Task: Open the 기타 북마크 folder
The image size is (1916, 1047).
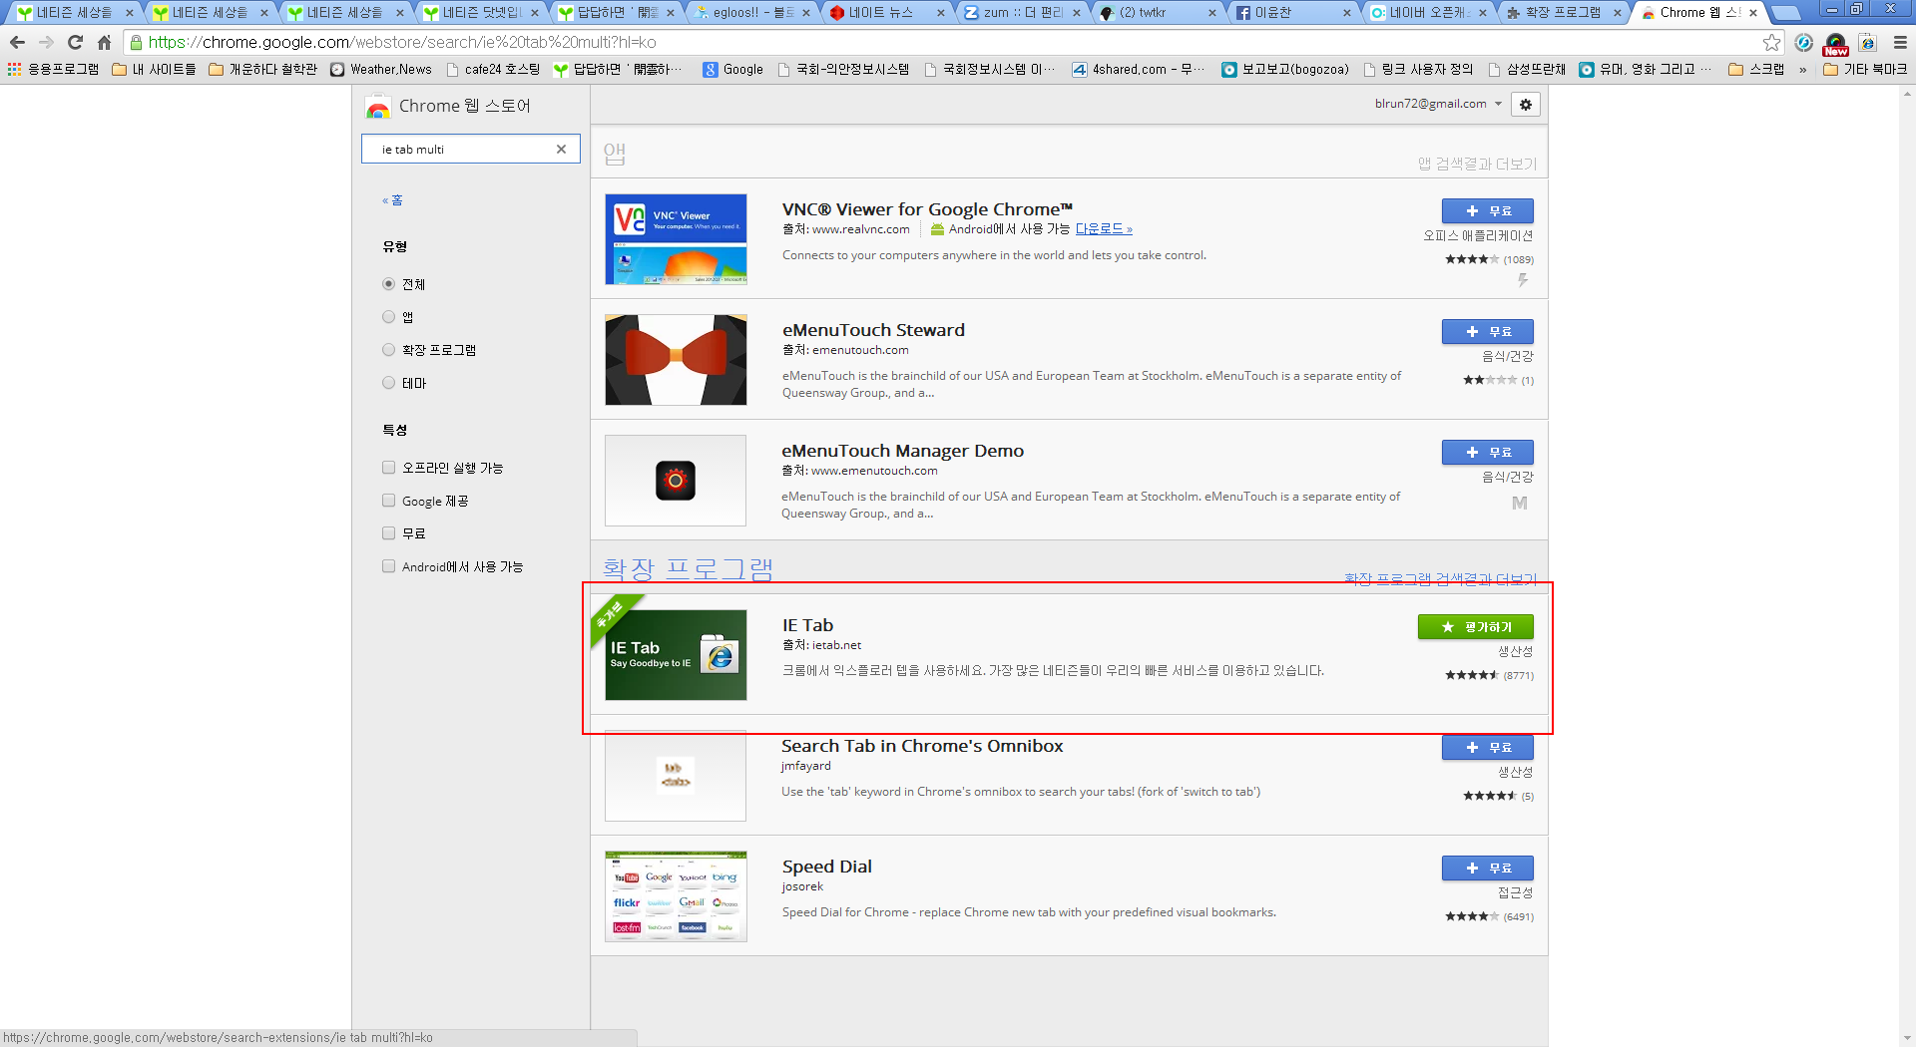Action: (1865, 69)
